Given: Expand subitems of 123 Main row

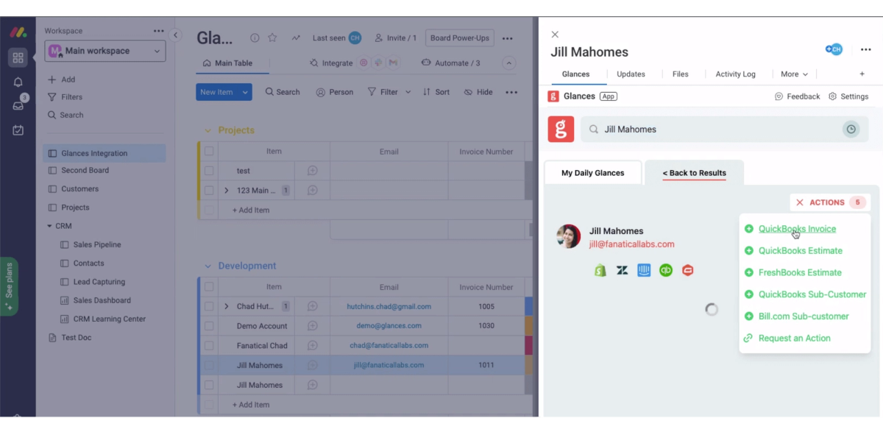Looking at the screenshot, I should [227, 191].
